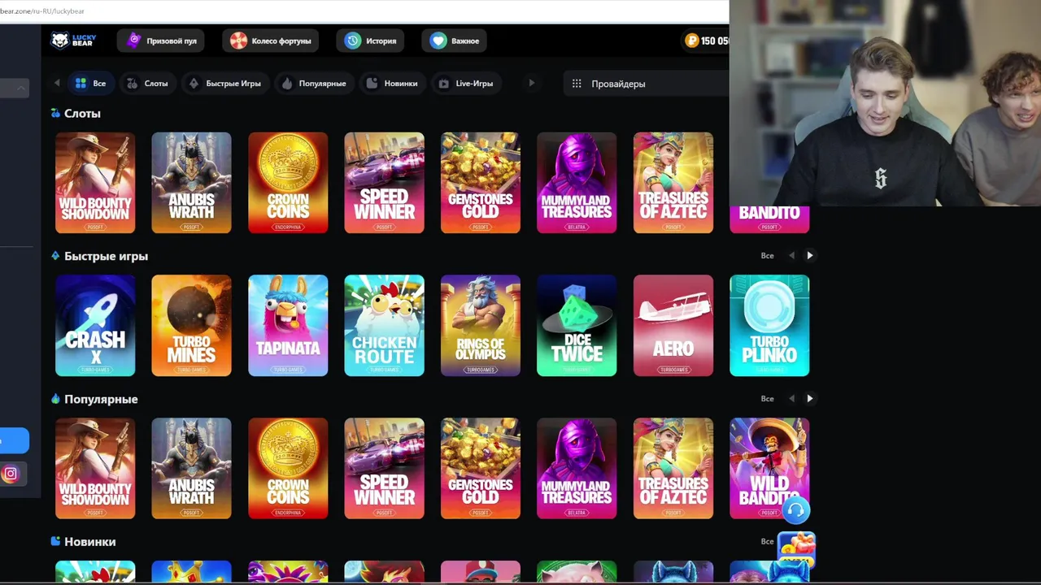This screenshot has width=1041, height=585.
Task: Click the Быстрые игры section heading
Action: [106, 256]
